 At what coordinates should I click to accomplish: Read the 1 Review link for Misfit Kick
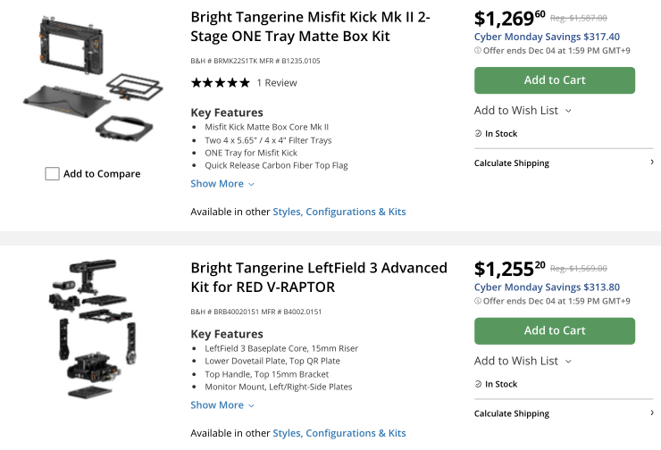click(277, 83)
